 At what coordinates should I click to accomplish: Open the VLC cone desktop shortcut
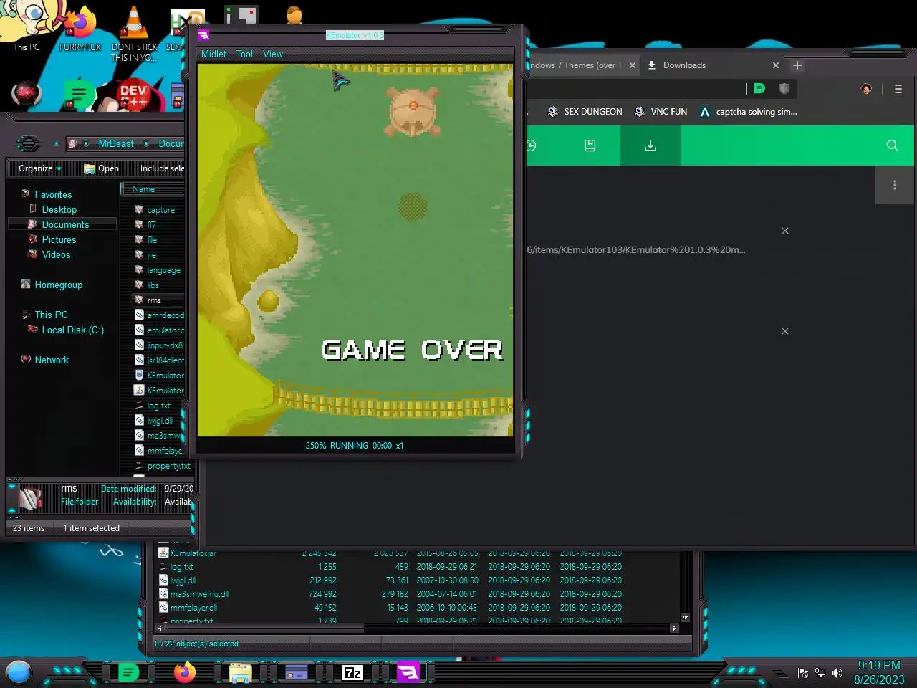(134, 32)
